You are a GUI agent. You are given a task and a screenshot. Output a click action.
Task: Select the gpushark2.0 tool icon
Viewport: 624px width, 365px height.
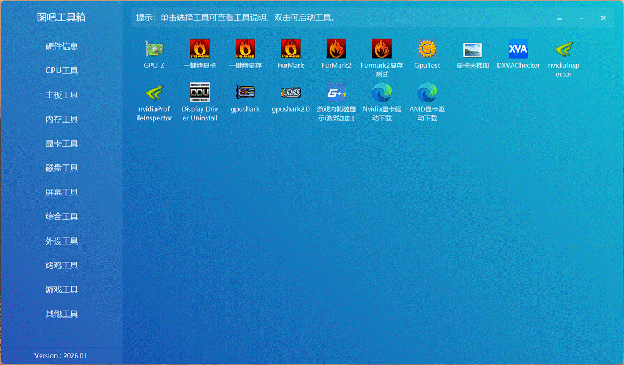coord(291,93)
